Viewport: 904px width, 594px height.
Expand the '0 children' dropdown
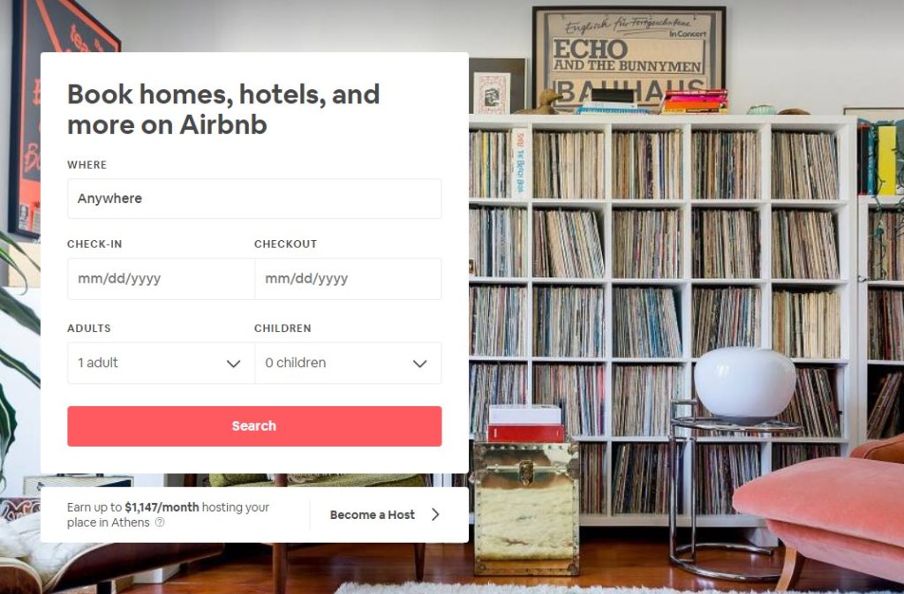tap(348, 363)
